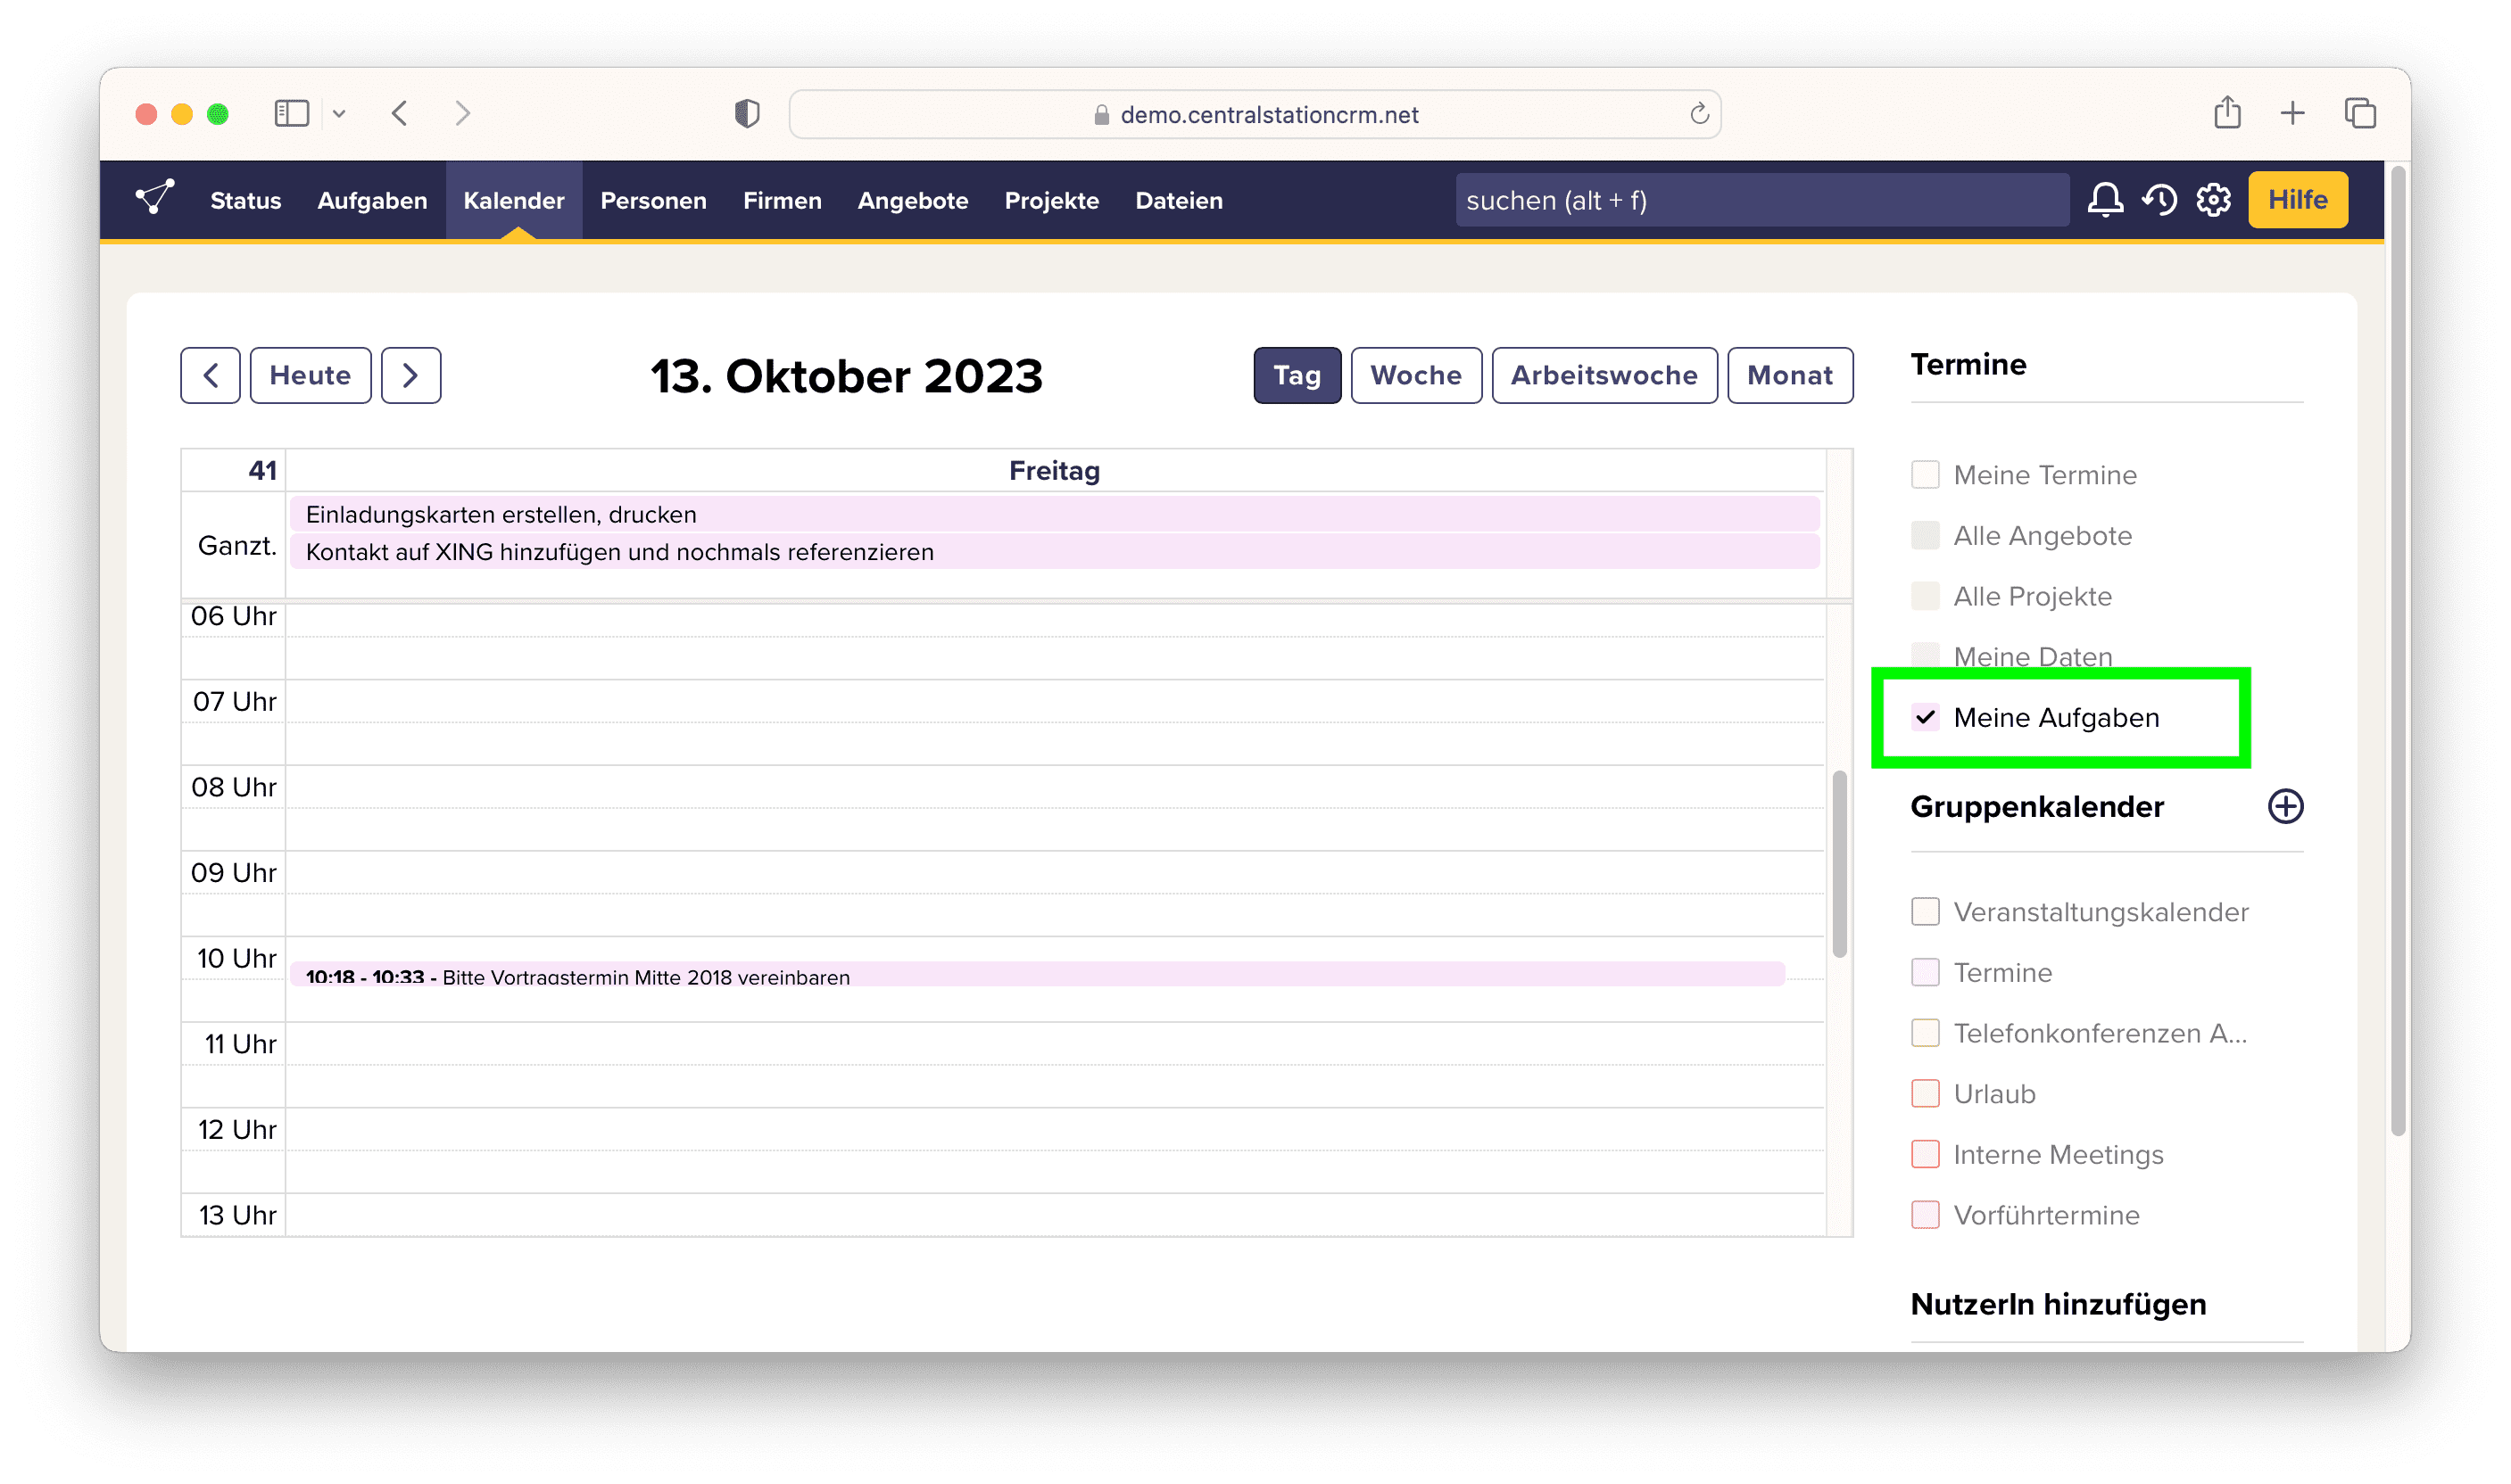Open the settings gear icon
This screenshot has width=2511, height=1484.
(2213, 200)
